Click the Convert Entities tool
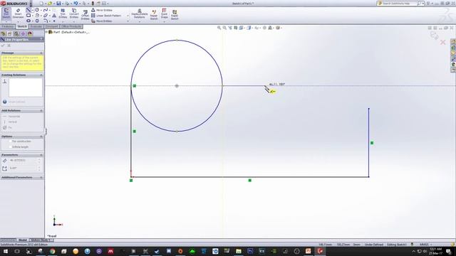The width and height of the screenshot is (456, 256). (x=74, y=14)
